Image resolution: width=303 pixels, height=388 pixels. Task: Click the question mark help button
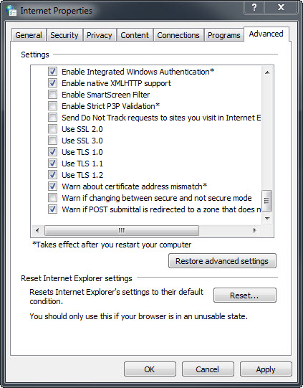[254, 7]
